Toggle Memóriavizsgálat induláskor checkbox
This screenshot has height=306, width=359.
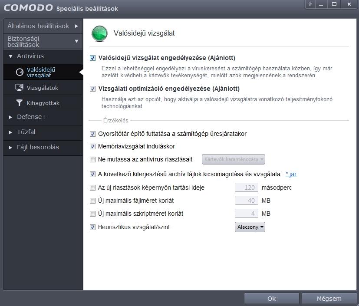(92, 146)
